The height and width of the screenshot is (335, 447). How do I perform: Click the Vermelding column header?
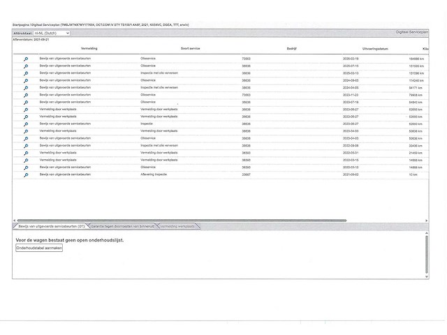click(89, 48)
